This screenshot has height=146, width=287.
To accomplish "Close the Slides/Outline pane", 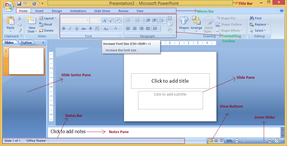I will tap(43, 43).
